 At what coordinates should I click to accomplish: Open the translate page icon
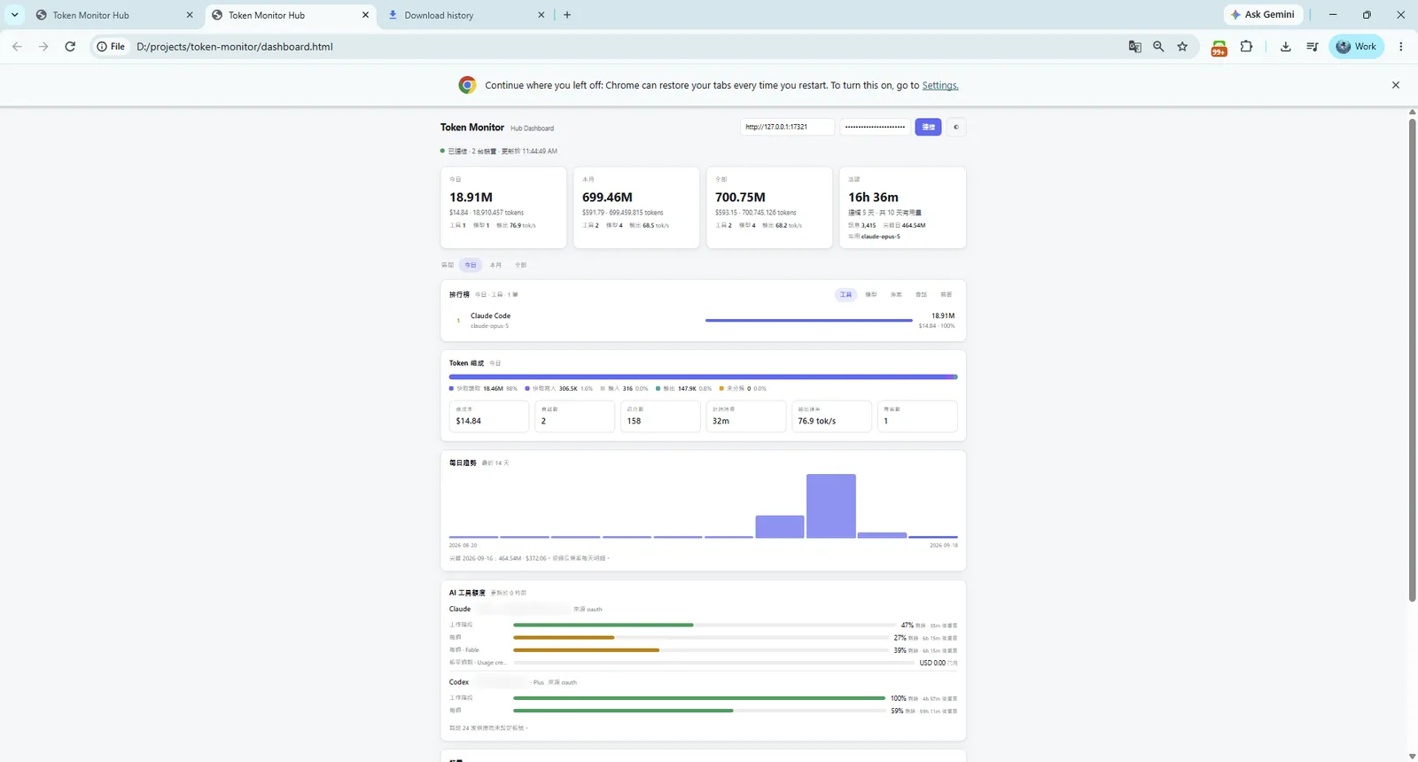(x=1134, y=47)
